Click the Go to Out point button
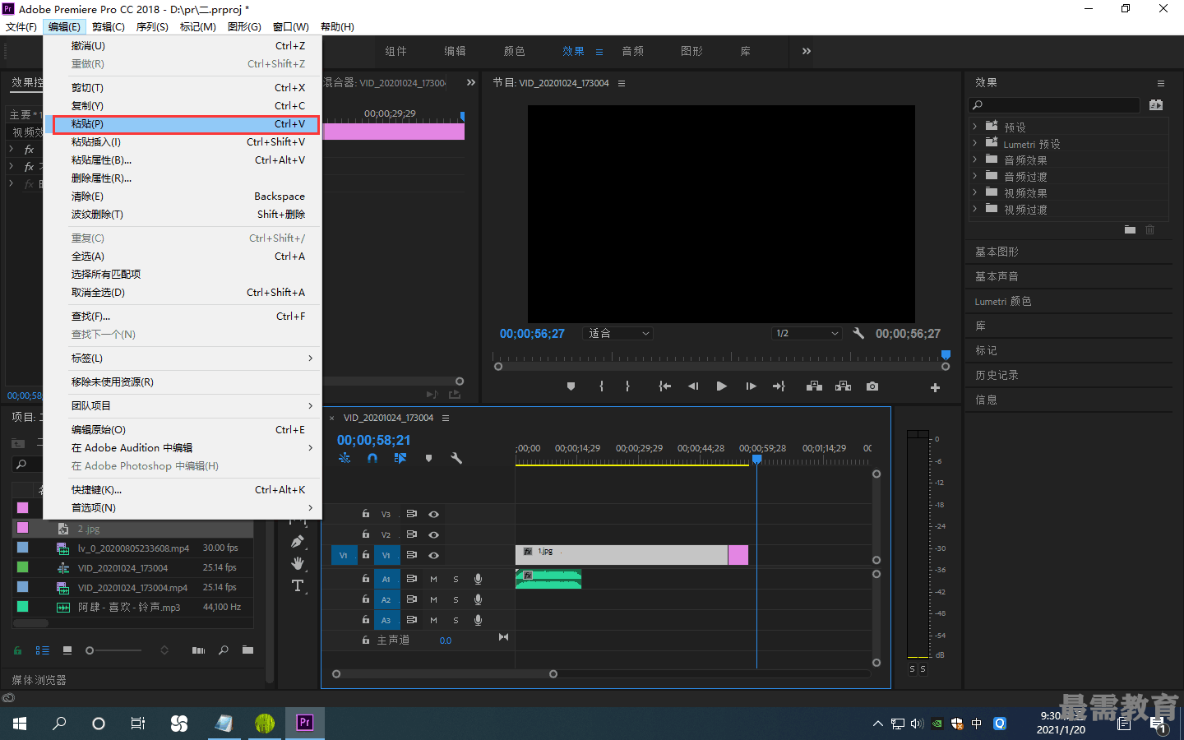The width and height of the screenshot is (1184, 740). tap(779, 386)
